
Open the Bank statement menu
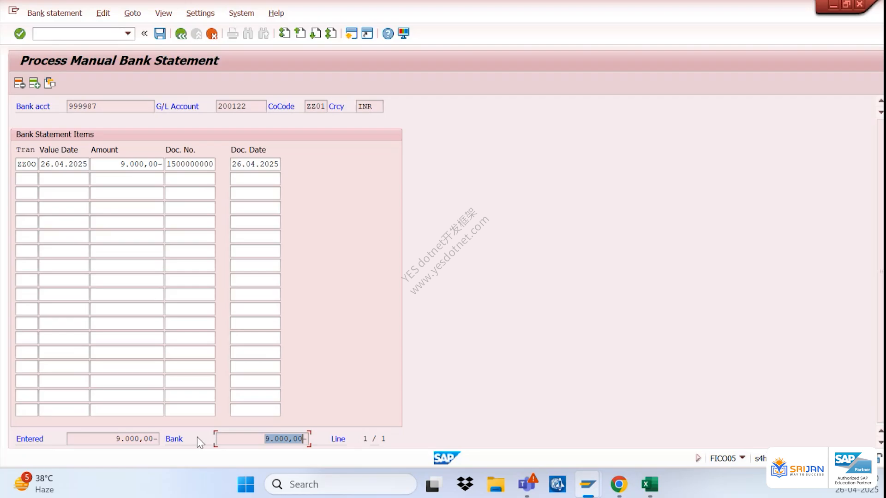[x=54, y=13]
